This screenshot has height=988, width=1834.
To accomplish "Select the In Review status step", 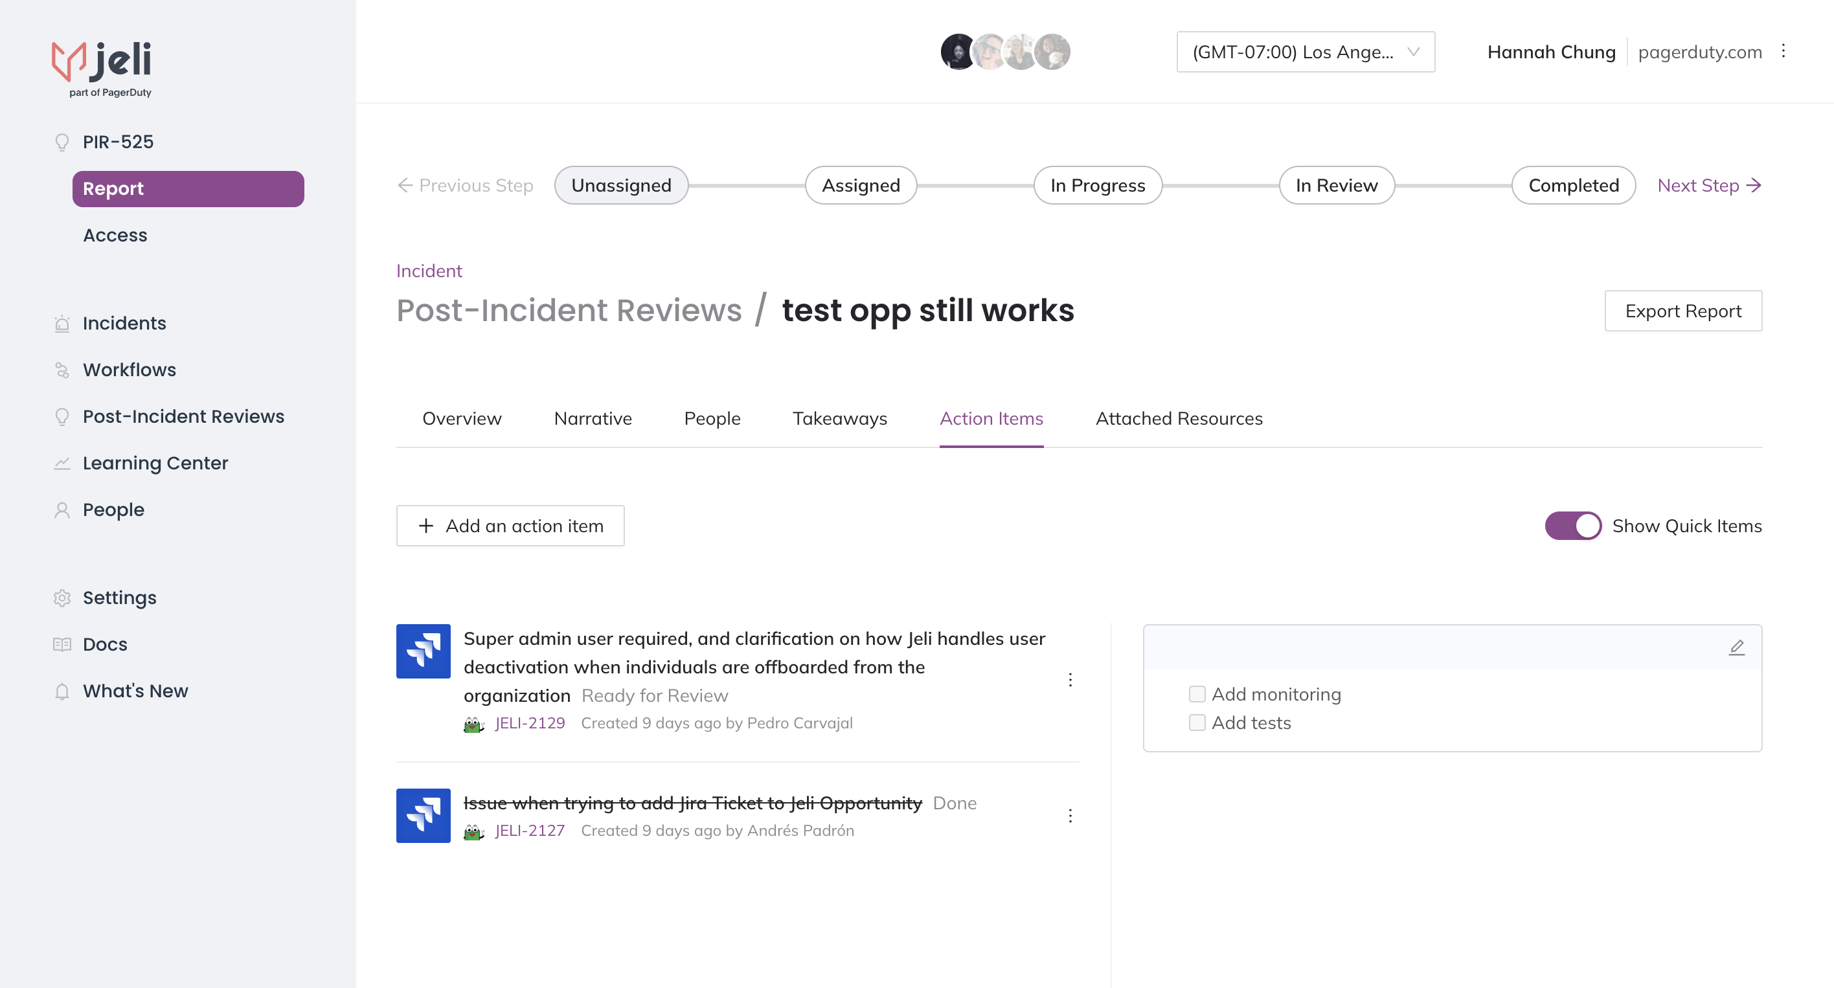I will (1337, 185).
